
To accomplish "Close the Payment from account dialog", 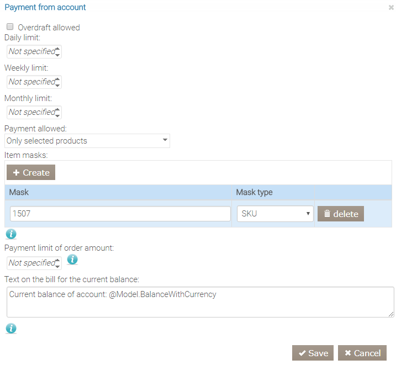I will coord(391,8).
